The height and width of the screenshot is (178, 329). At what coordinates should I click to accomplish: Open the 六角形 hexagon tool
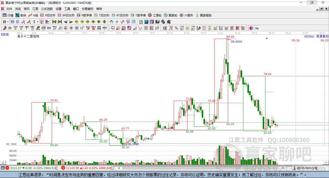[186, 15]
